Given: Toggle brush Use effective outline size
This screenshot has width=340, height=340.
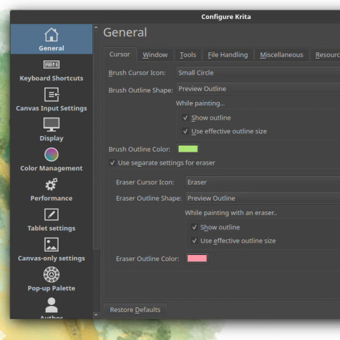Looking at the screenshot, I should pos(186,131).
